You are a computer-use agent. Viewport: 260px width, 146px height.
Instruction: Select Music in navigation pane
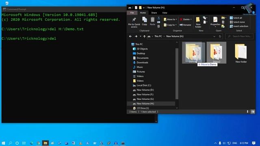(x=138, y=67)
